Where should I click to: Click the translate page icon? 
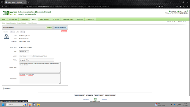(159, 7)
